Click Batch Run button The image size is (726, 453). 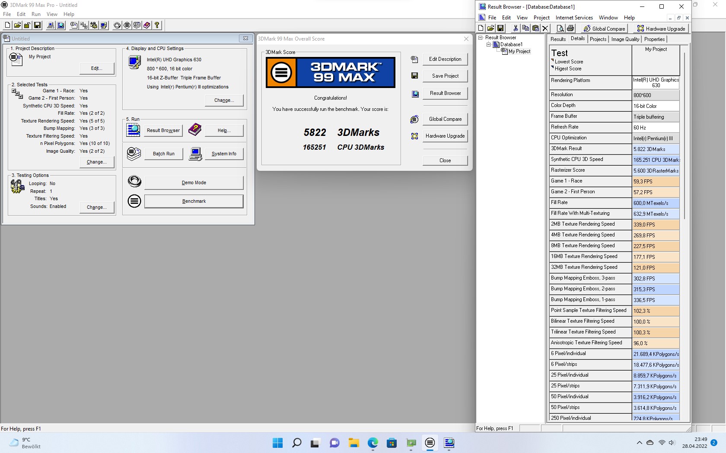click(163, 154)
